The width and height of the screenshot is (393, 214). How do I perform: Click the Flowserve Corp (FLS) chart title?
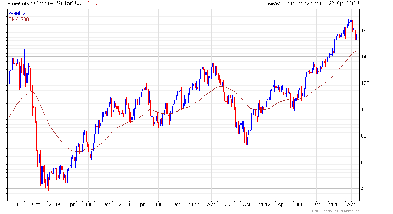coord(35,4)
